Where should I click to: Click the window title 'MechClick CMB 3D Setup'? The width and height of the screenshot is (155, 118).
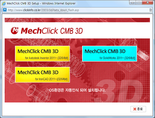pyautogui.click(x=23, y=3)
